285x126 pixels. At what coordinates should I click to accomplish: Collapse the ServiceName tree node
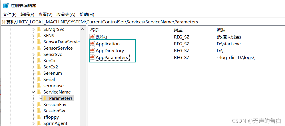tap(33, 92)
